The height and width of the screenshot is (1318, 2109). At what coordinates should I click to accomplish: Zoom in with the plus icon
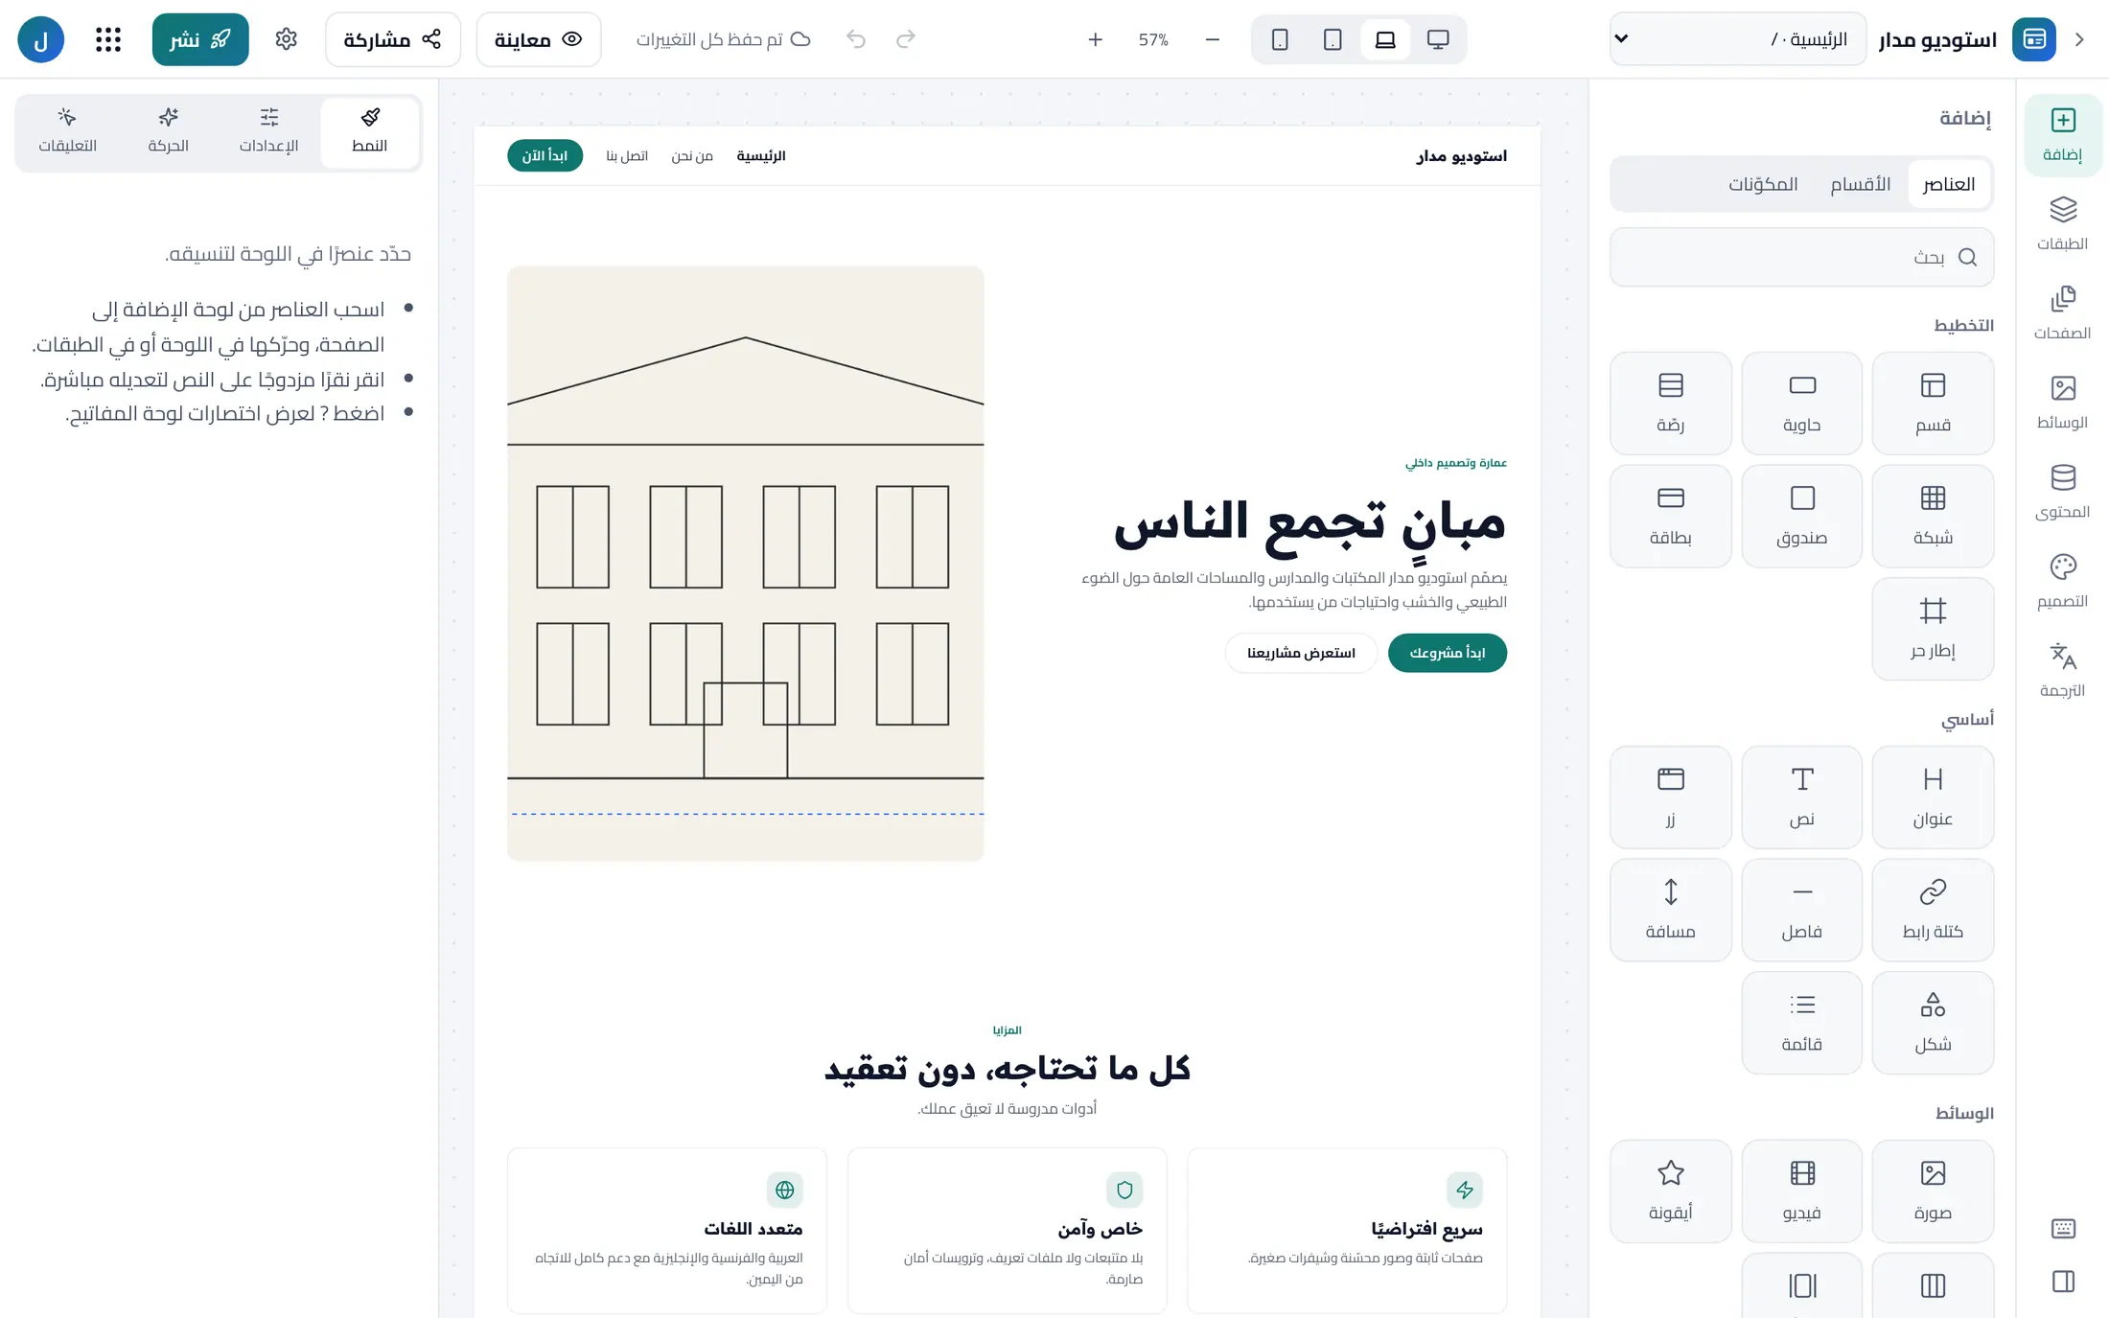point(1095,39)
